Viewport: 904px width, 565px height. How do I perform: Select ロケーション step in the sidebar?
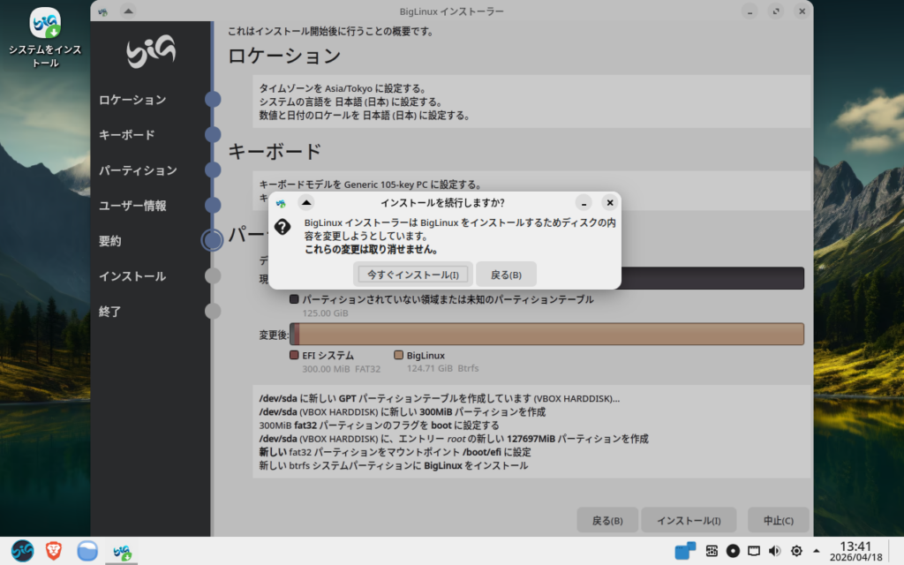[132, 100]
